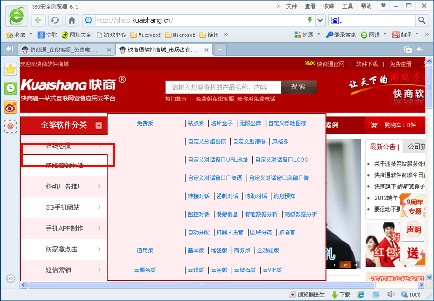Click the horizontal scrollbar at the page bottom
The height and width of the screenshot is (301, 434).
tap(201, 285)
